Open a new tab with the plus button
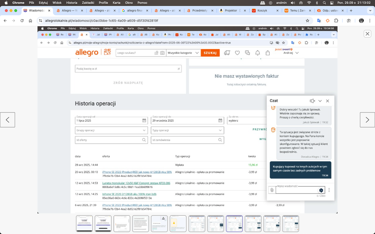Screen dimensions: 375x234 351,10
